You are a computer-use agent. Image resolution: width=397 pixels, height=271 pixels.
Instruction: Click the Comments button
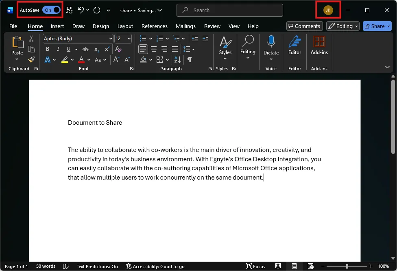tap(304, 26)
